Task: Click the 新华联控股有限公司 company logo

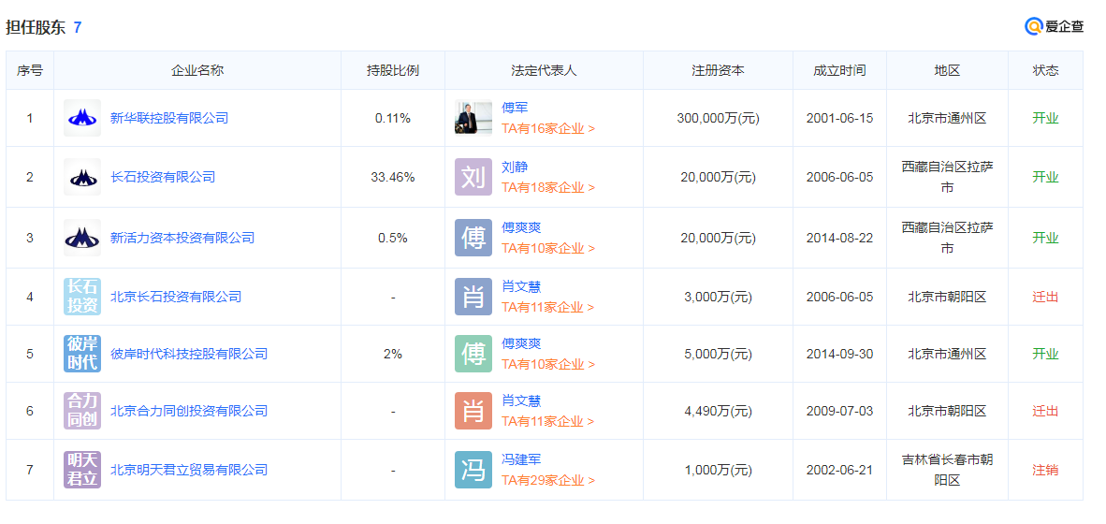Action: tap(81, 118)
